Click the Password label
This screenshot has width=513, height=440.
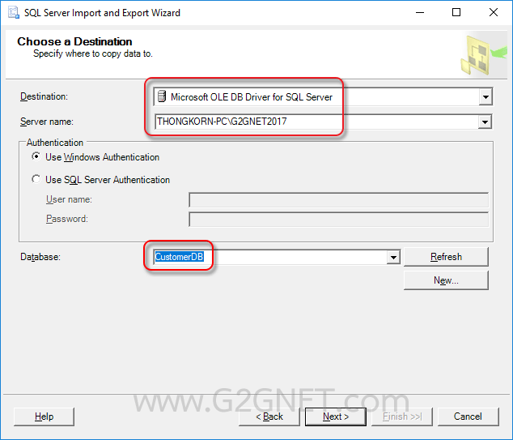(67, 219)
